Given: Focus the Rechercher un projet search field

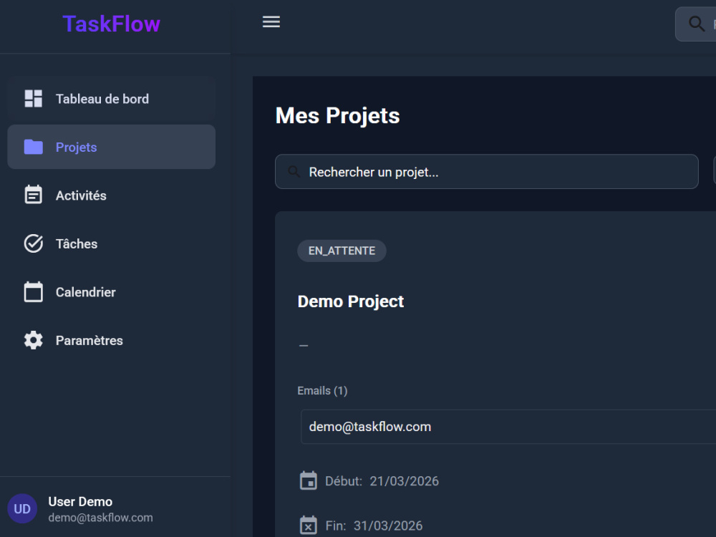Looking at the screenshot, I should [487, 172].
